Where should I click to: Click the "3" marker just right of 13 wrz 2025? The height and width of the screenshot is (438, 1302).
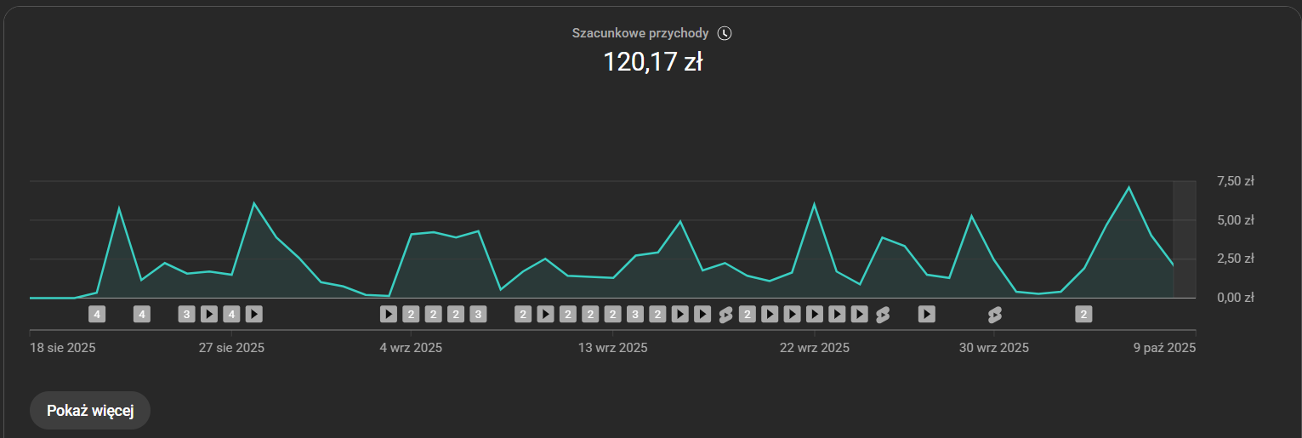pos(634,315)
